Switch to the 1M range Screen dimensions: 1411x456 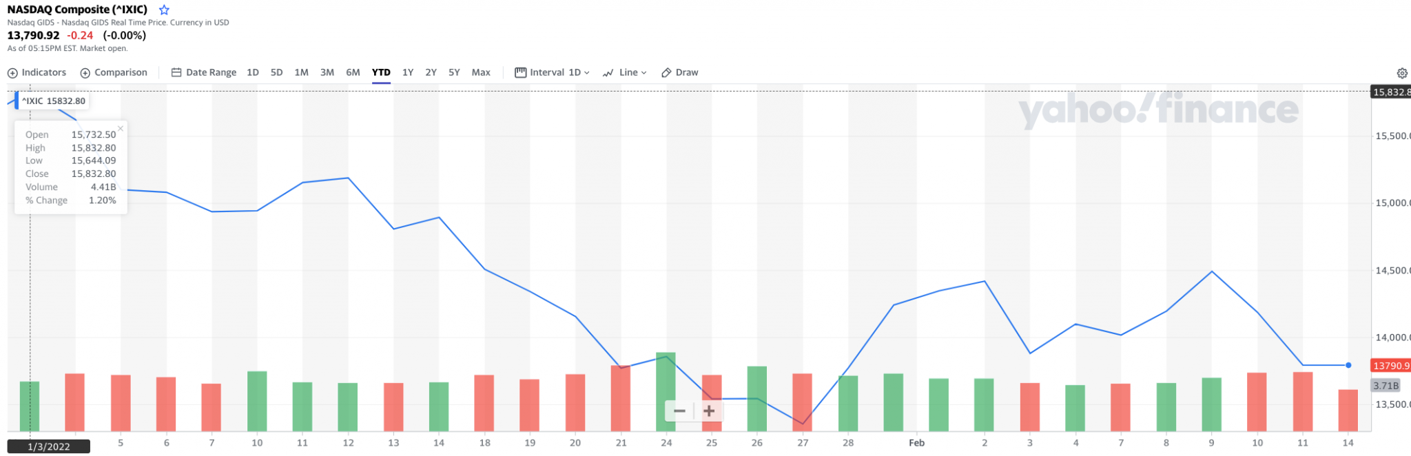pyautogui.click(x=302, y=72)
